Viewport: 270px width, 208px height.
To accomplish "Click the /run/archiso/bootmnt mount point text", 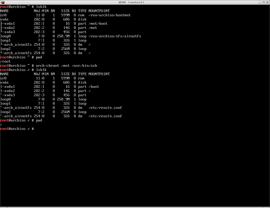I will coord(109,15).
